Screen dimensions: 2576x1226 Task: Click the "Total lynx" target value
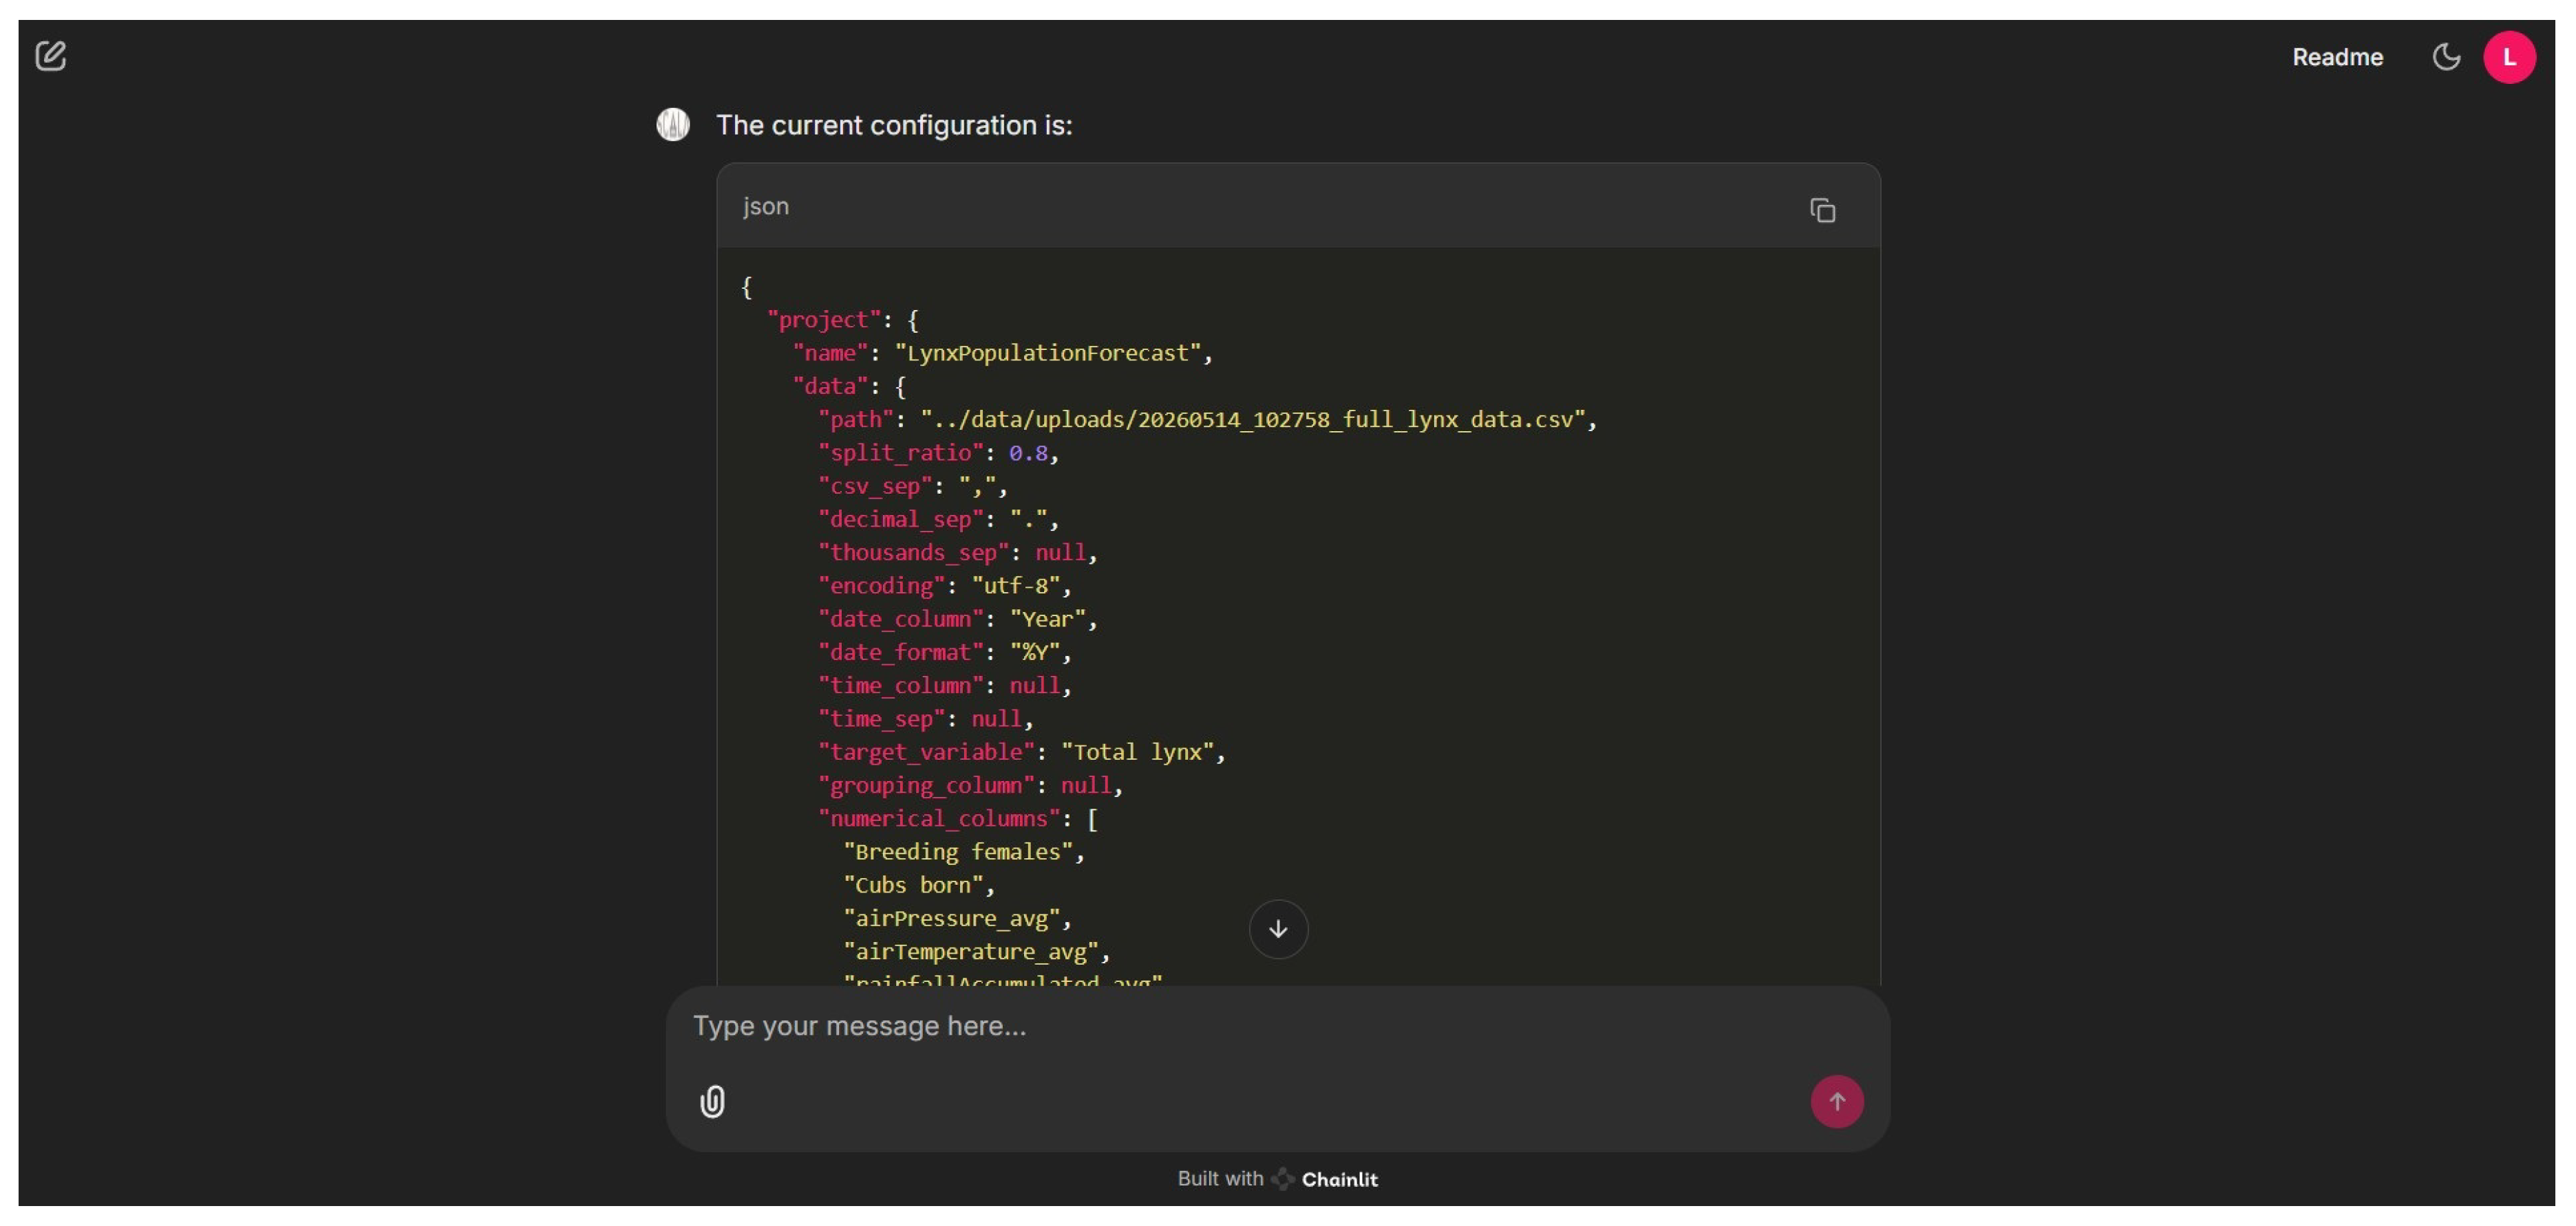[x=1137, y=752]
